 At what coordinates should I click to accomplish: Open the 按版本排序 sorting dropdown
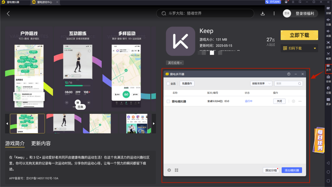point(261,83)
